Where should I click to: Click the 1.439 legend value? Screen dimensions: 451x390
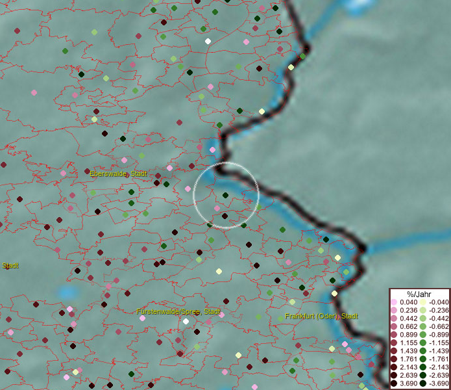(408, 351)
